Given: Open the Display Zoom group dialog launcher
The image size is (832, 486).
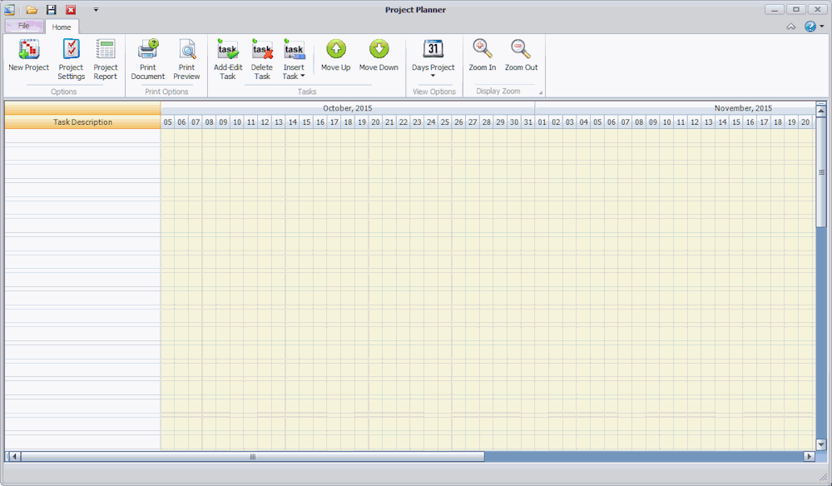Looking at the screenshot, I should pyautogui.click(x=540, y=92).
